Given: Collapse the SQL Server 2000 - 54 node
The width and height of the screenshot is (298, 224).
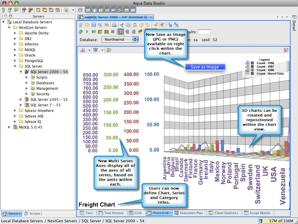Looking at the screenshot, I should pos(21,72).
